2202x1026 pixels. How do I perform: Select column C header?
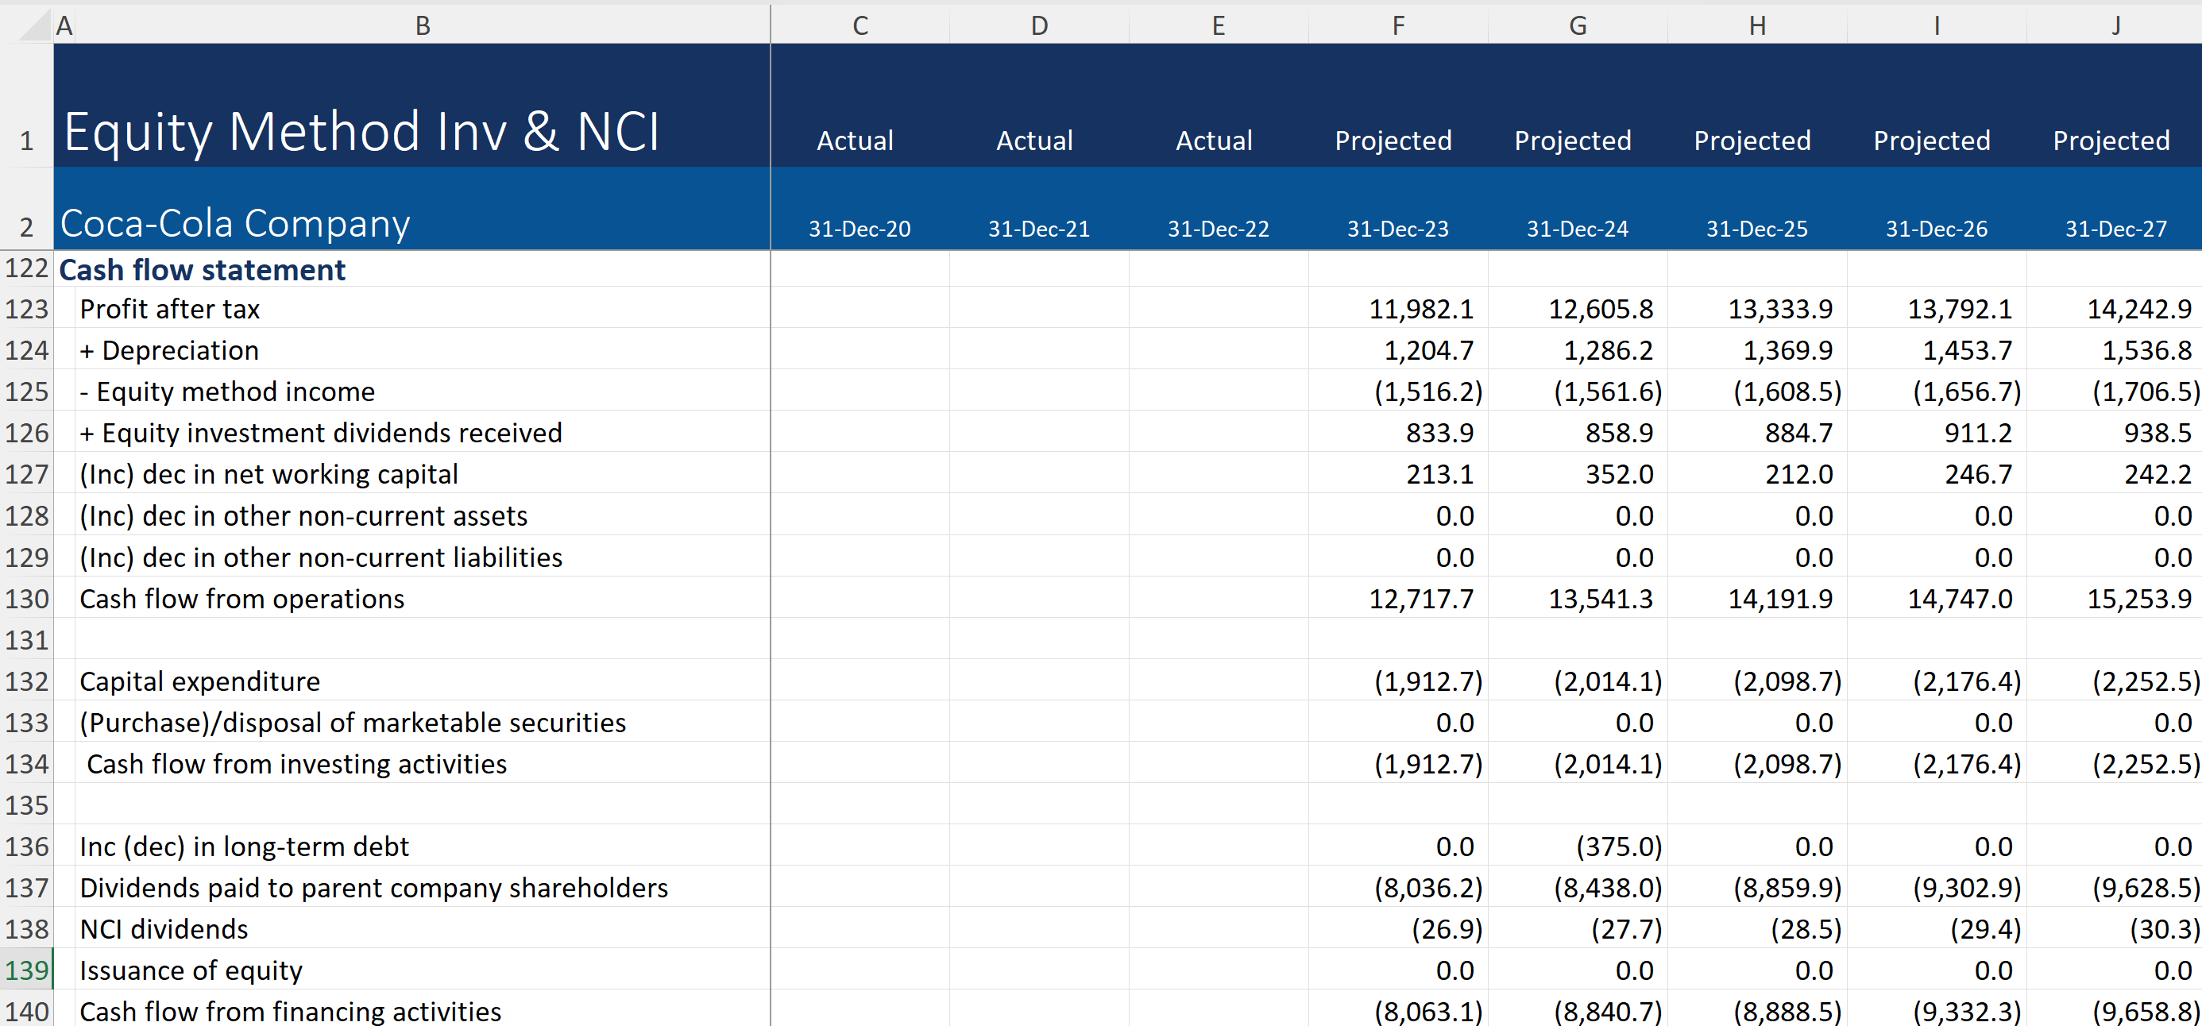(860, 25)
